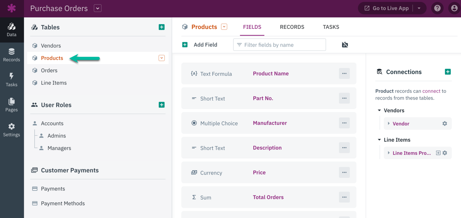Toggle hidden fields visibility next to filter box

345,45
